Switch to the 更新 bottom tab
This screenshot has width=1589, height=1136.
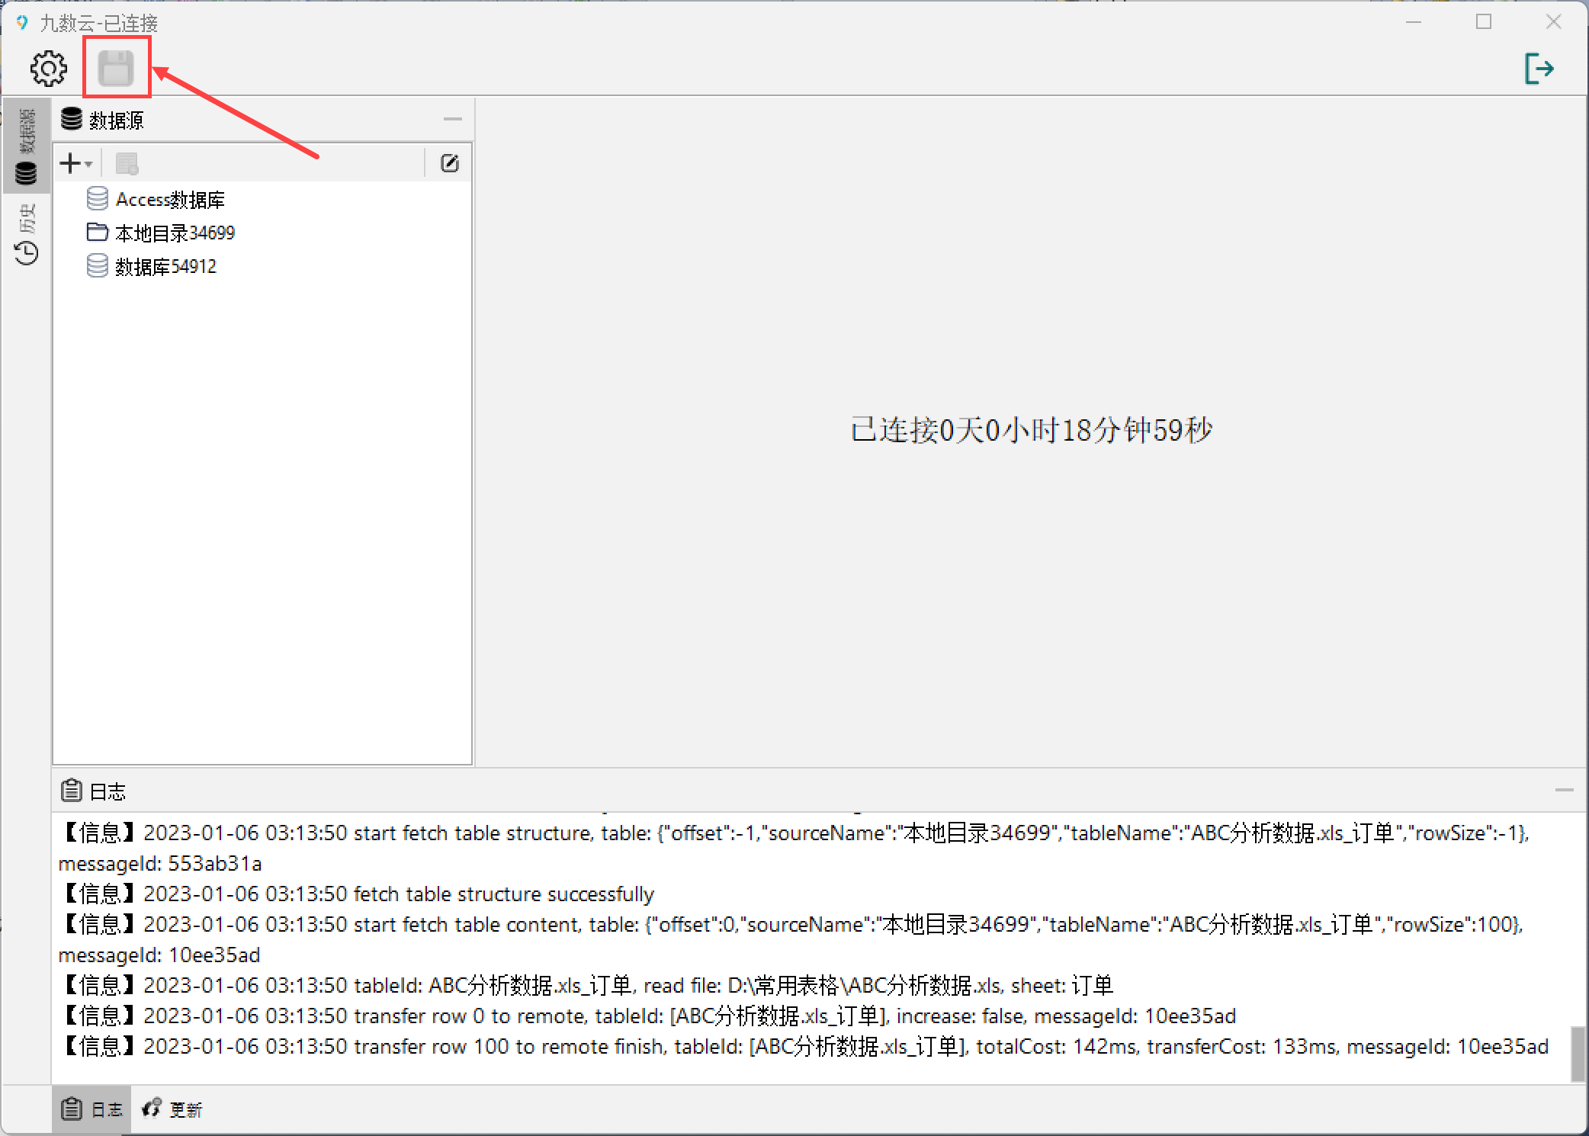(172, 1109)
